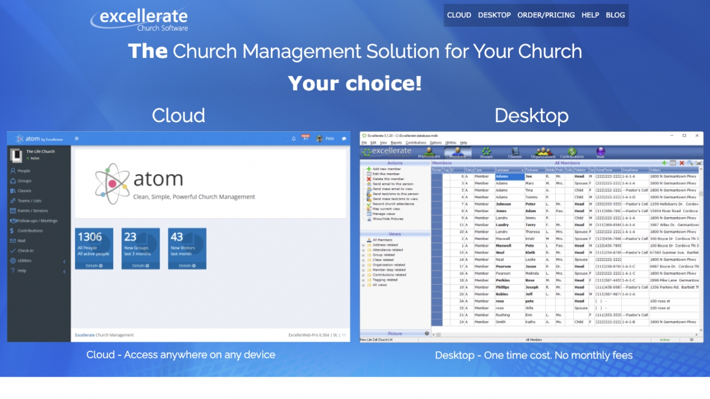This screenshot has height=399, width=710.
Task: Click the chat bubble icon in atom header
Action: (x=344, y=138)
